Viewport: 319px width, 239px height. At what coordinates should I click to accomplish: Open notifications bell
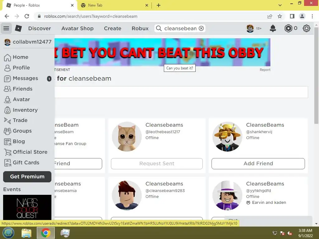click(x=273, y=28)
